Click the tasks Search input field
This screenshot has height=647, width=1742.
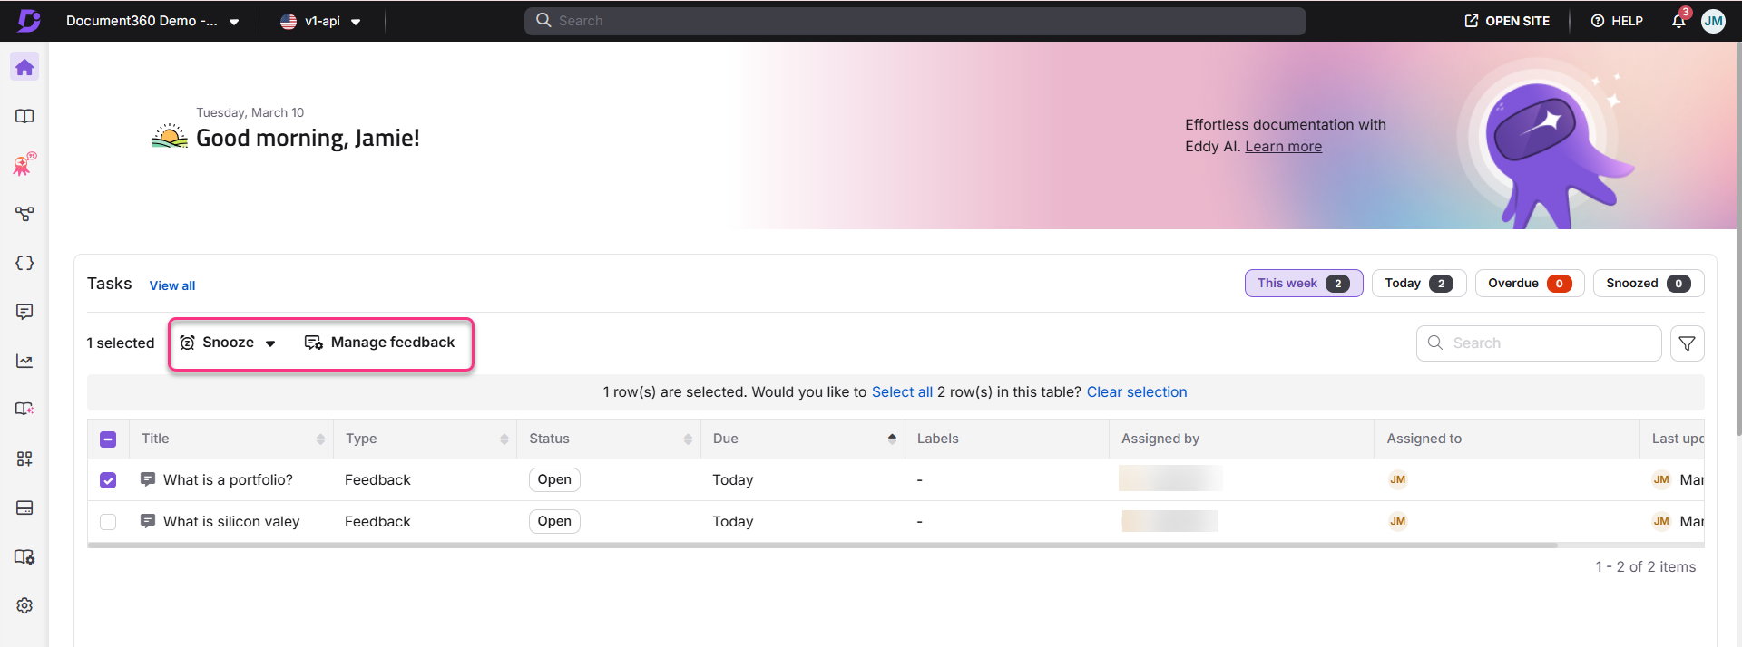(x=1539, y=343)
